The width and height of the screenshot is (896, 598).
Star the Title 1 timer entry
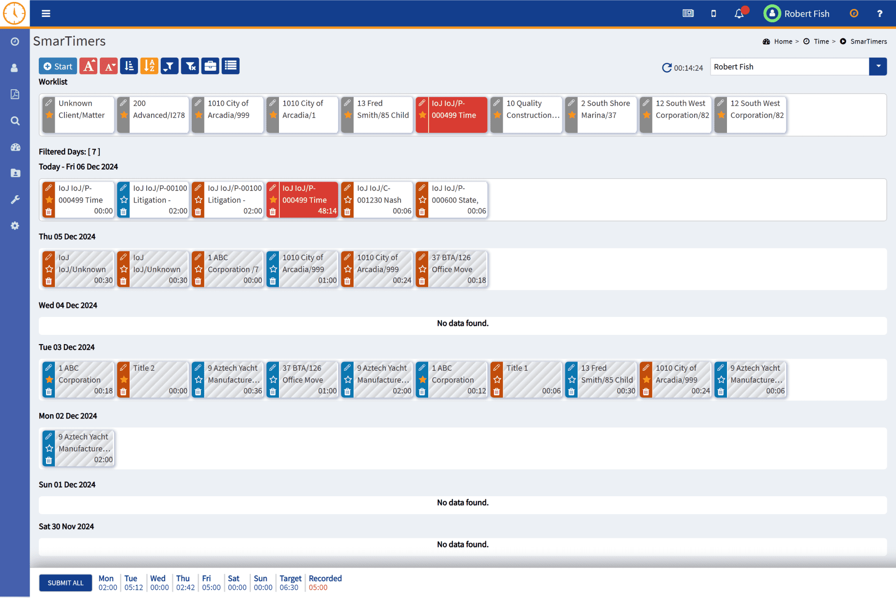click(497, 379)
